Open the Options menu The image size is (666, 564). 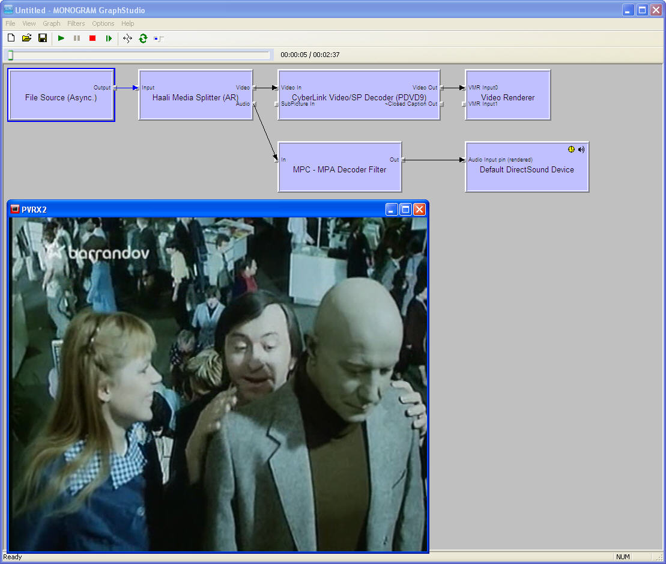click(103, 23)
